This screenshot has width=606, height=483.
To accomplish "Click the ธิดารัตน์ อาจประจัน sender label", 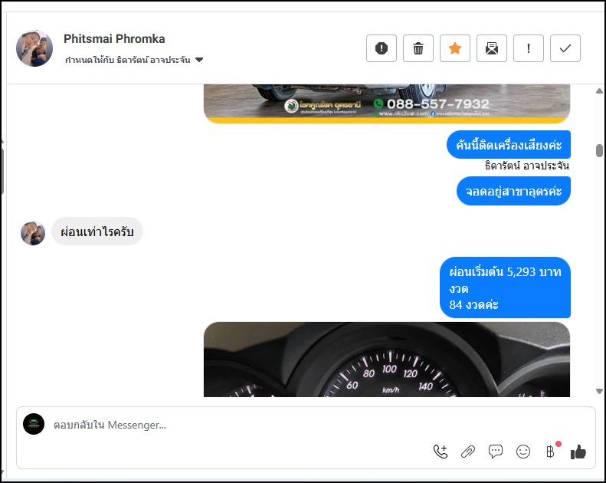I will point(527,166).
